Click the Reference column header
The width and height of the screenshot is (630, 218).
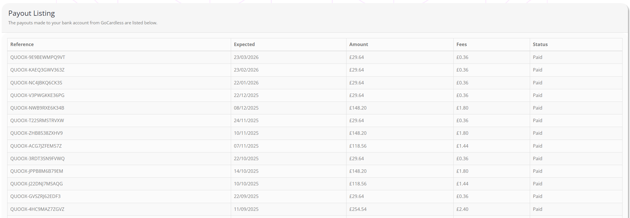pyautogui.click(x=22, y=44)
